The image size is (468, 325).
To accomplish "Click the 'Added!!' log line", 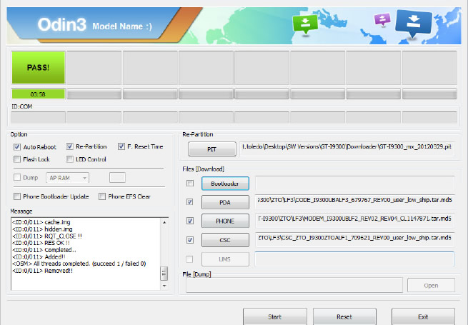I will (39, 256).
